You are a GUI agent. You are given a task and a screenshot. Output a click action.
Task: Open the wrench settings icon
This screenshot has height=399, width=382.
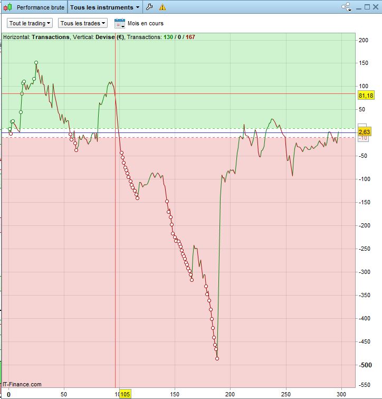(149, 7)
